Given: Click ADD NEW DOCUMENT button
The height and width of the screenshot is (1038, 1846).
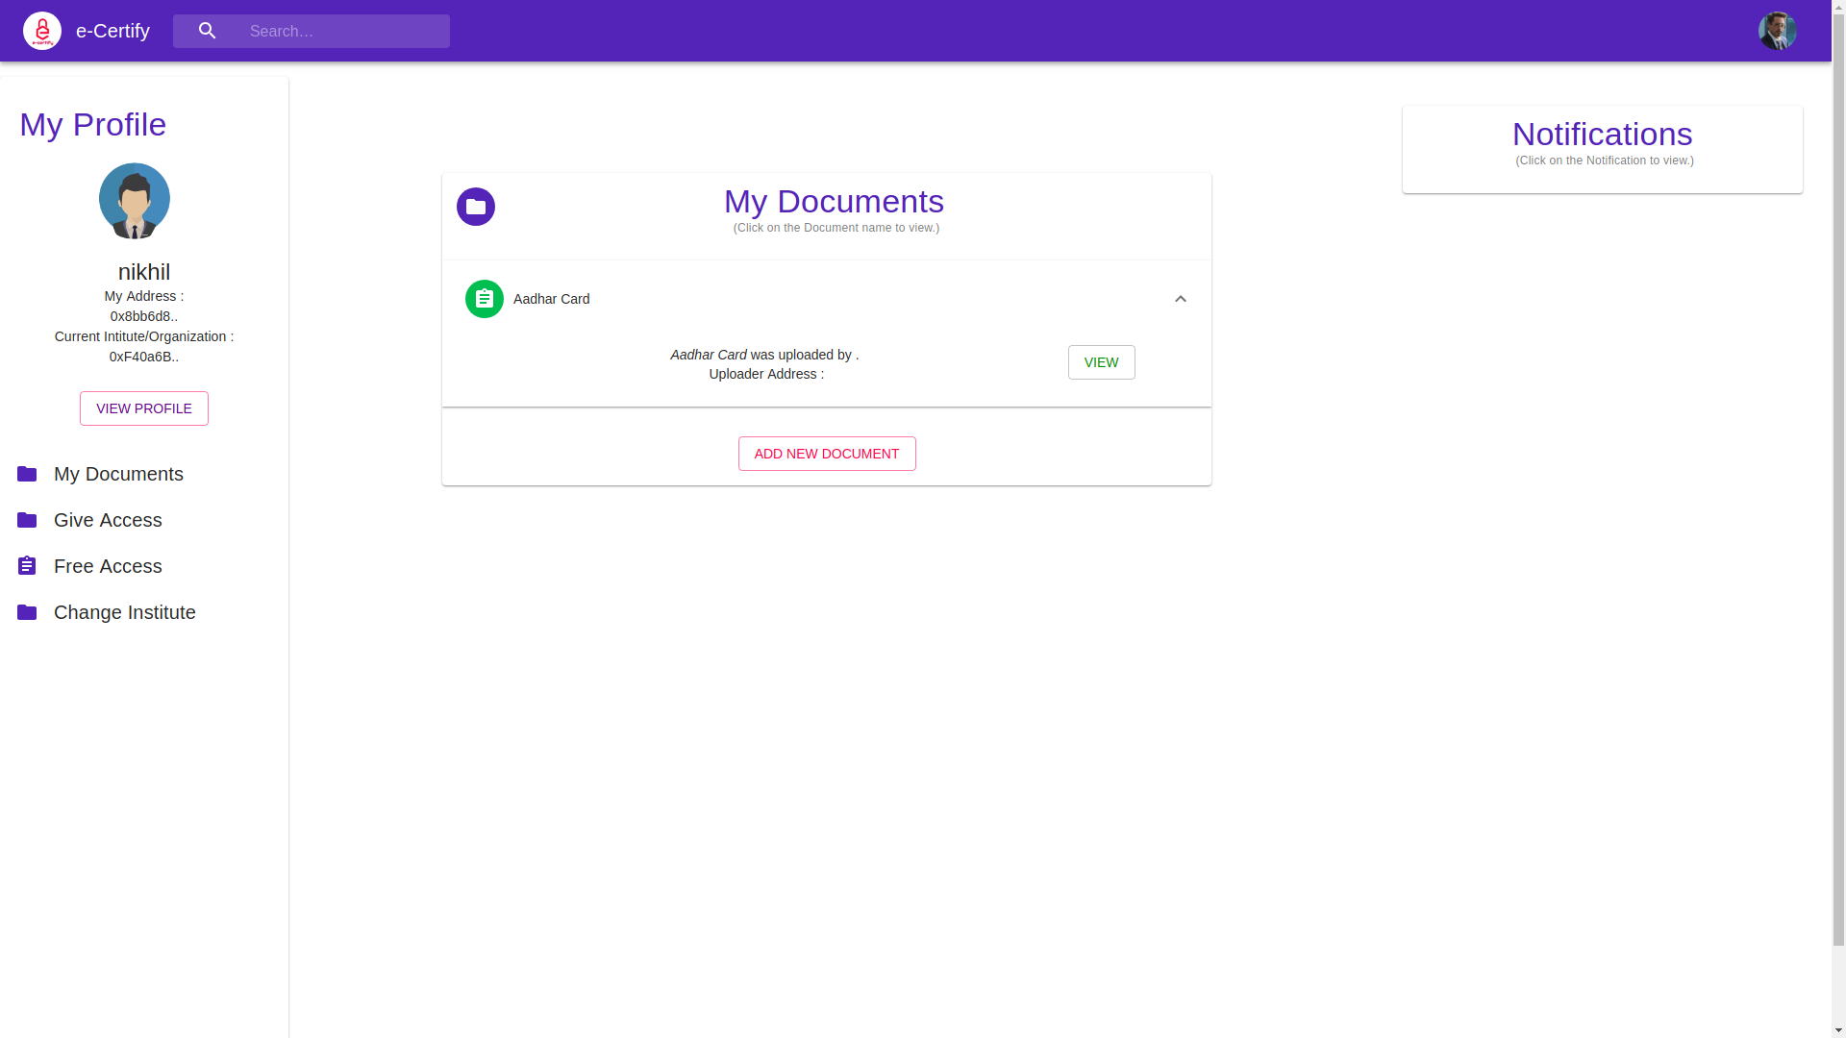Looking at the screenshot, I should pyautogui.click(x=827, y=454).
